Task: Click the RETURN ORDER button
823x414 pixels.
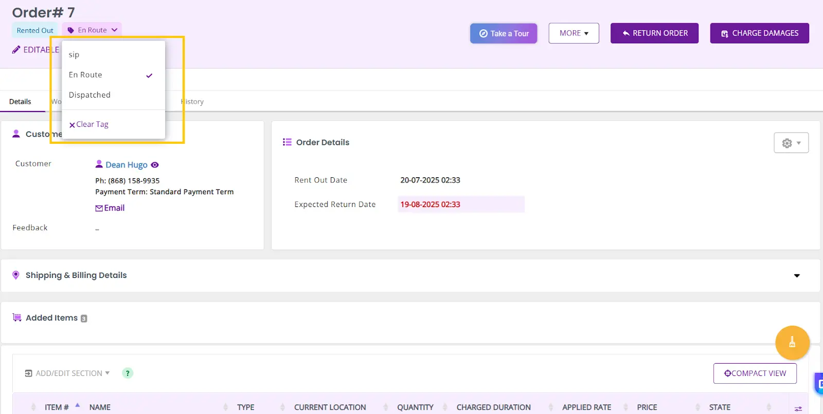Action: pos(654,33)
